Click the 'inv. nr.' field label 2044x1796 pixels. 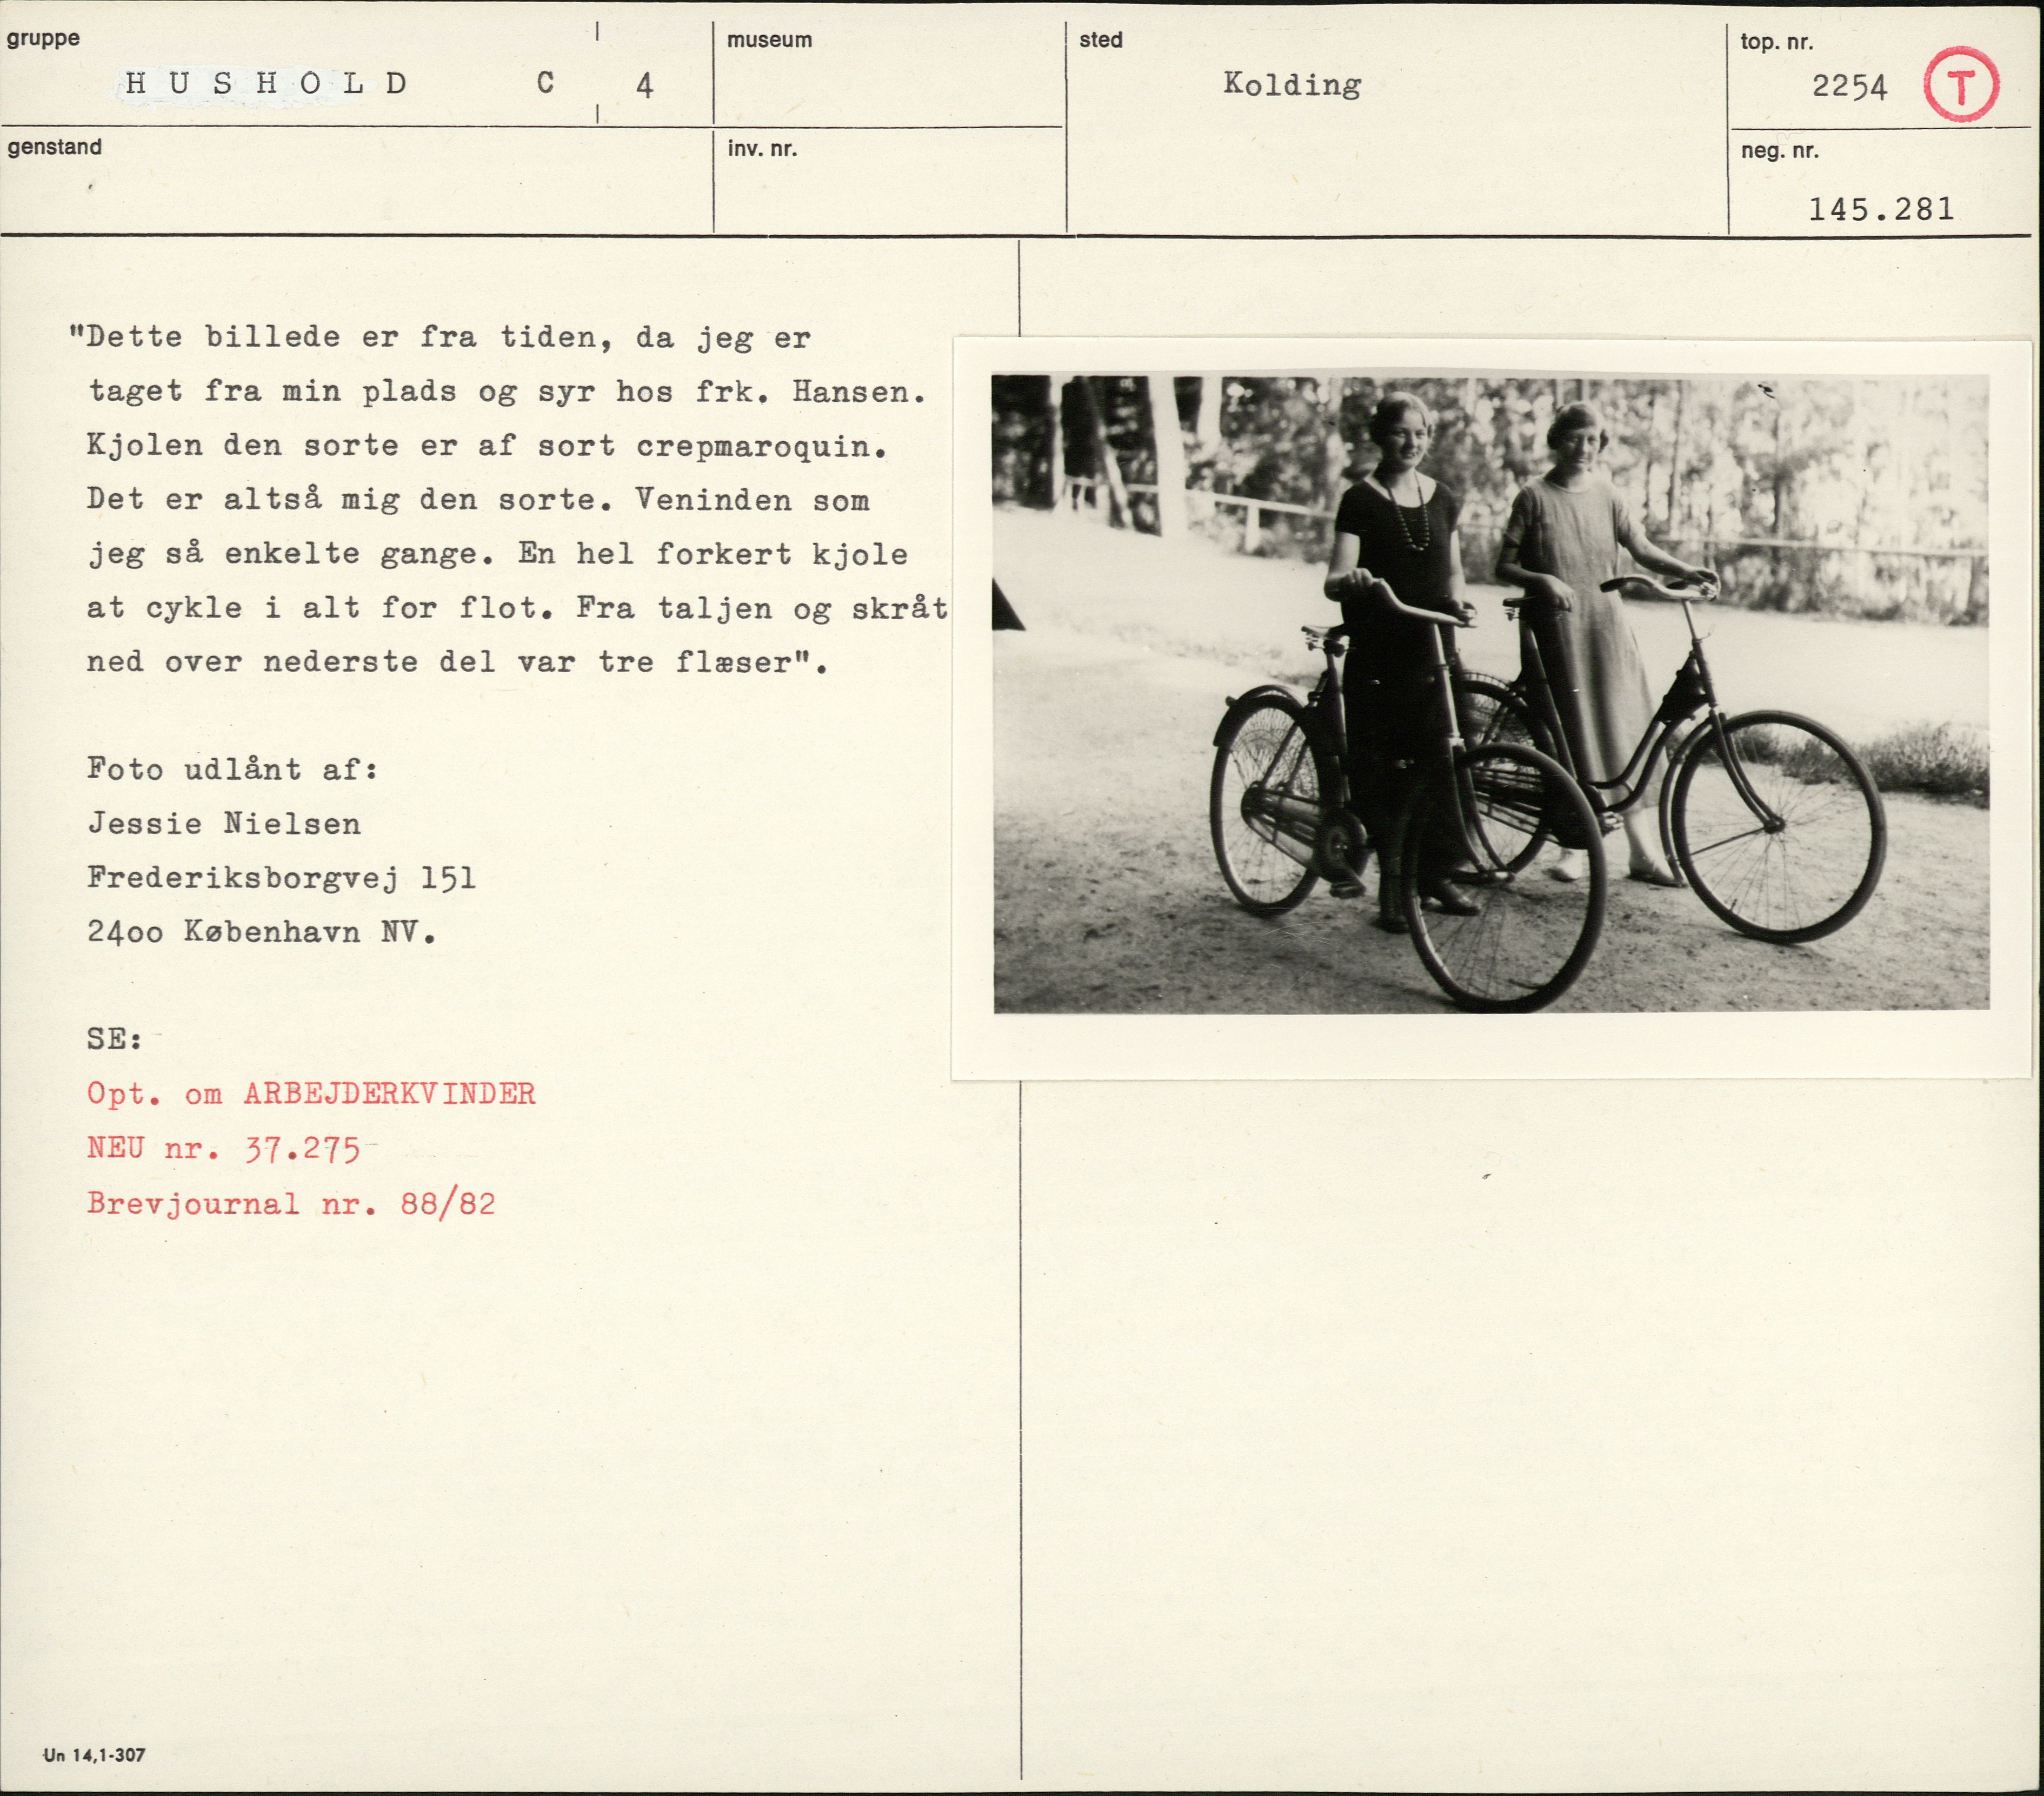(x=762, y=149)
